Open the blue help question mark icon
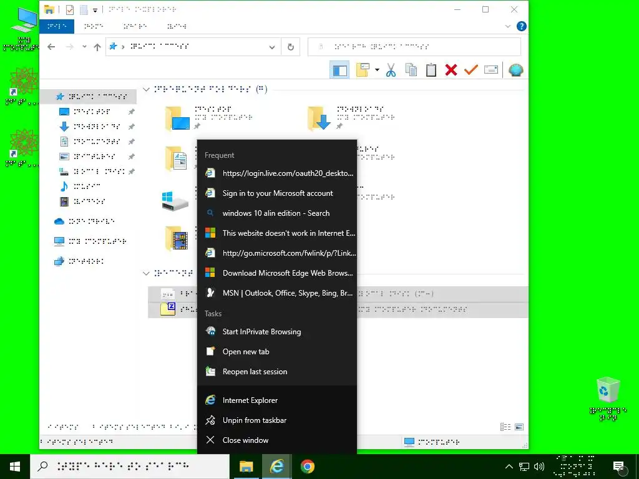 521,26
